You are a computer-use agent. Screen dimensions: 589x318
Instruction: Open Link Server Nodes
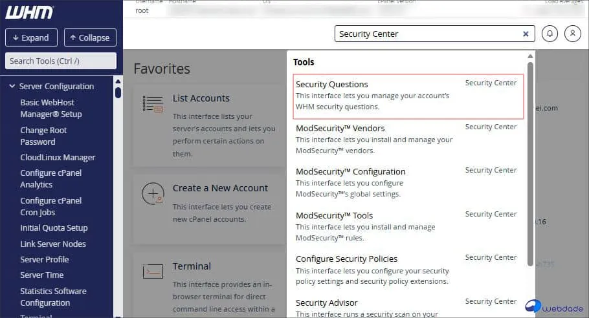53,244
